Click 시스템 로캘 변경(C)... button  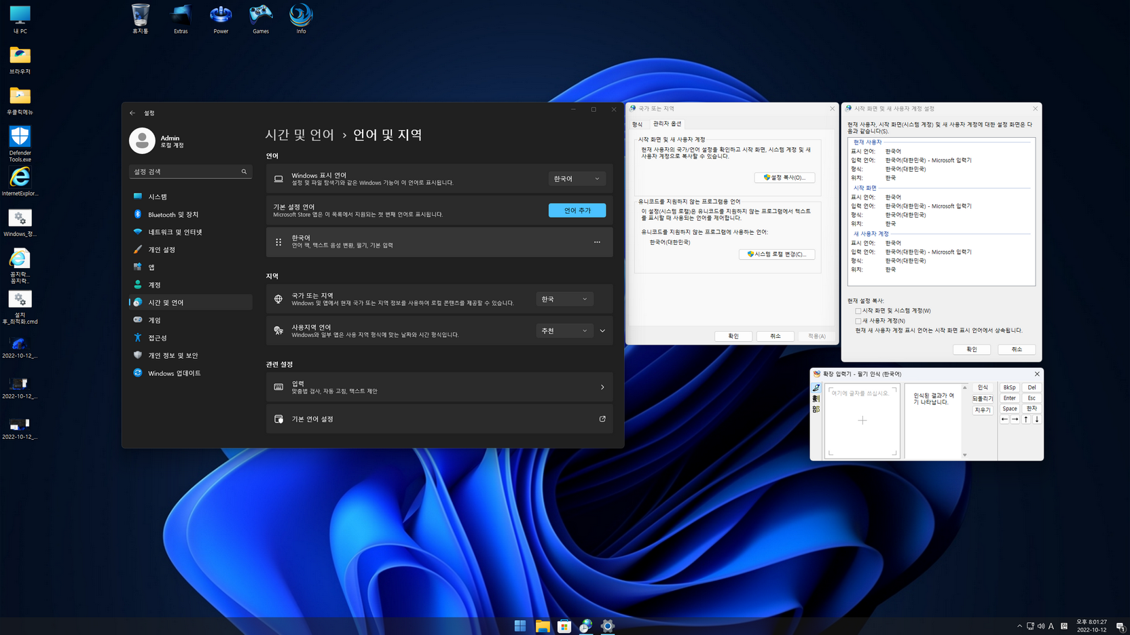[777, 254]
